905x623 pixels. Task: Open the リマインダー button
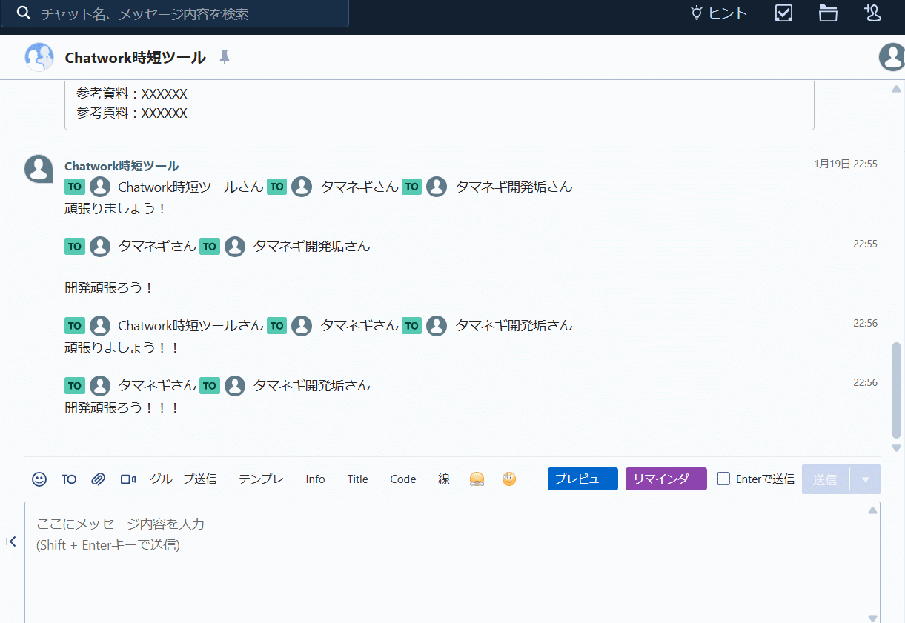[x=666, y=479]
